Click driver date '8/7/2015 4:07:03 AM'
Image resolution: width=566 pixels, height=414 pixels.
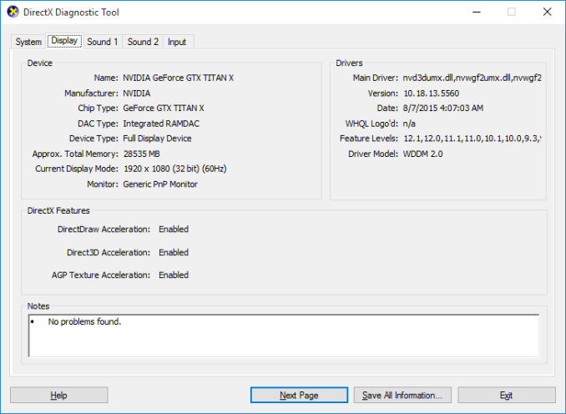click(x=443, y=109)
